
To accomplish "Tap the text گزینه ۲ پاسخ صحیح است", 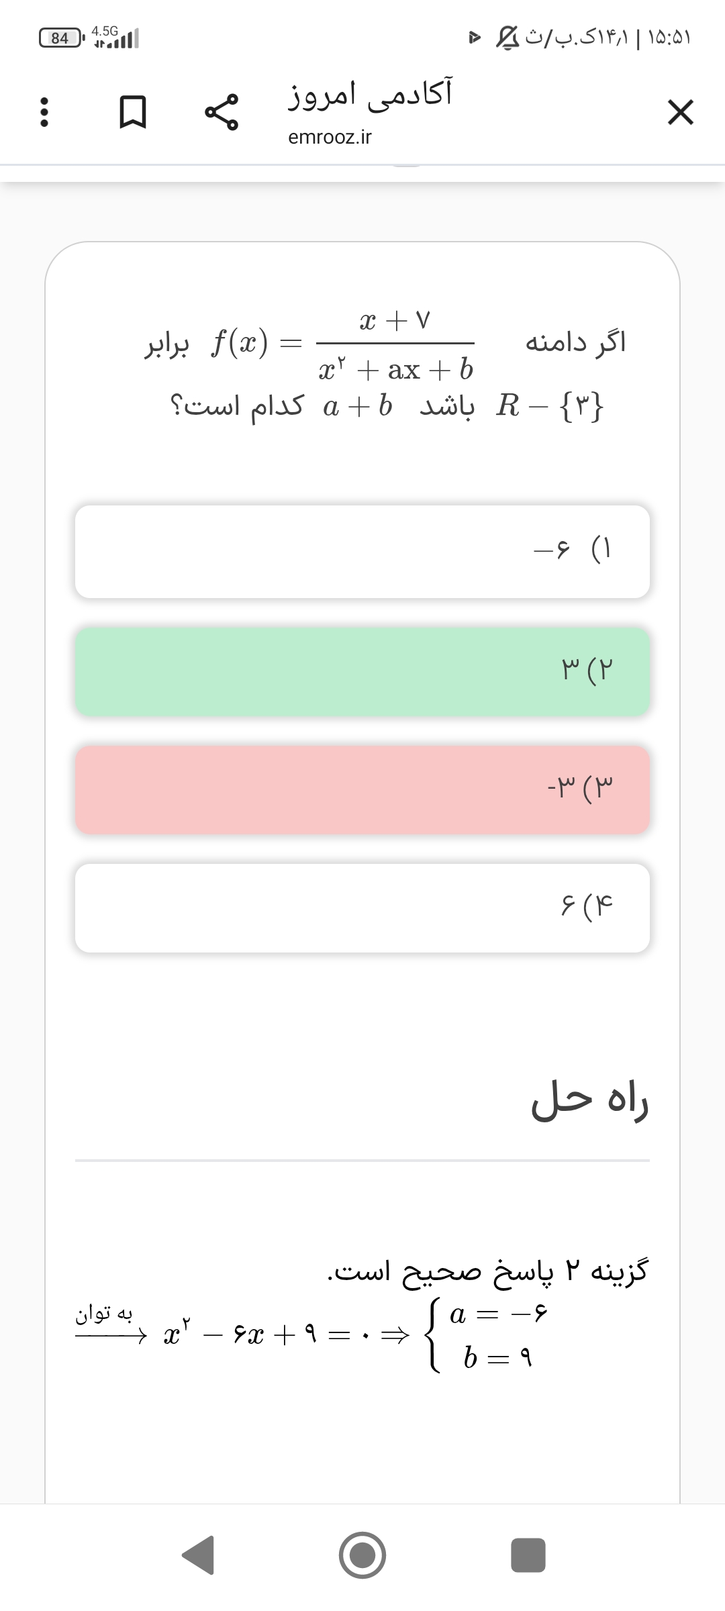I will (488, 1271).
